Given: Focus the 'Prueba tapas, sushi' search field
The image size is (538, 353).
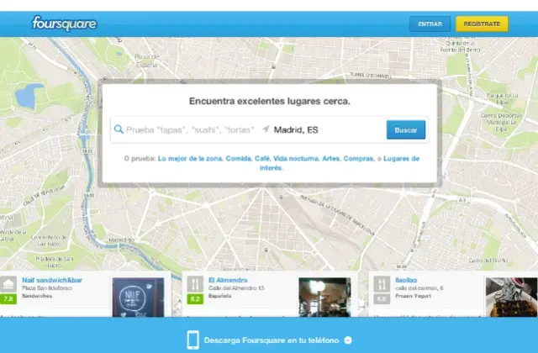Looking at the screenshot, I should point(191,129).
